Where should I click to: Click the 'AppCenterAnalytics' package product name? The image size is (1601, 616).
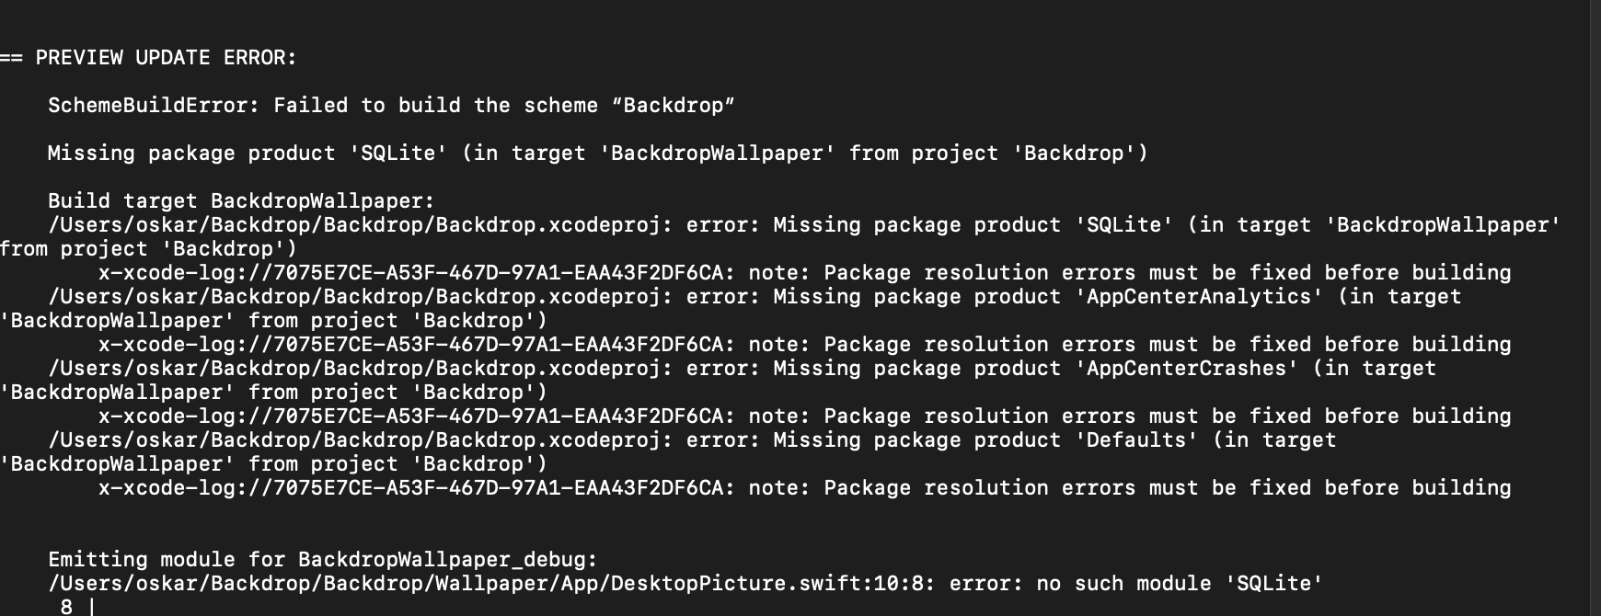pyautogui.click(x=1200, y=297)
